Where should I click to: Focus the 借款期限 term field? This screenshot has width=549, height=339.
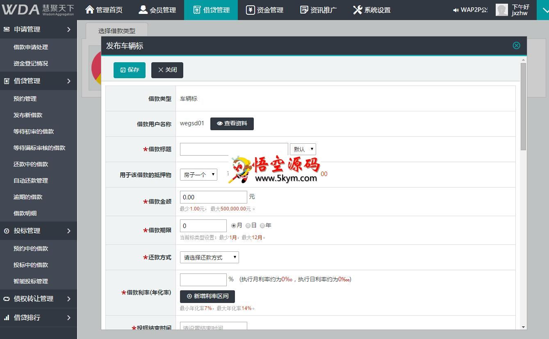(203, 226)
